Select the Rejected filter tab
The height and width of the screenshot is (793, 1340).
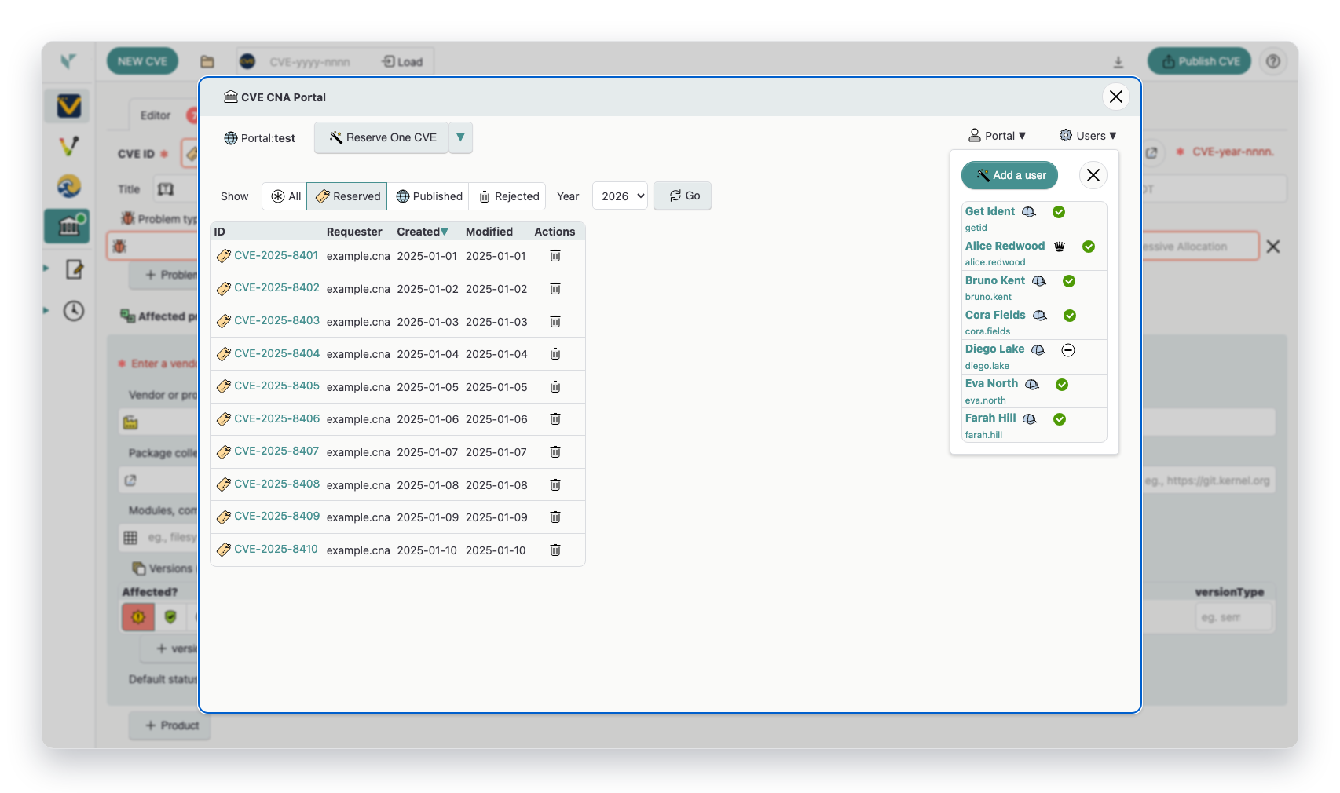click(507, 196)
